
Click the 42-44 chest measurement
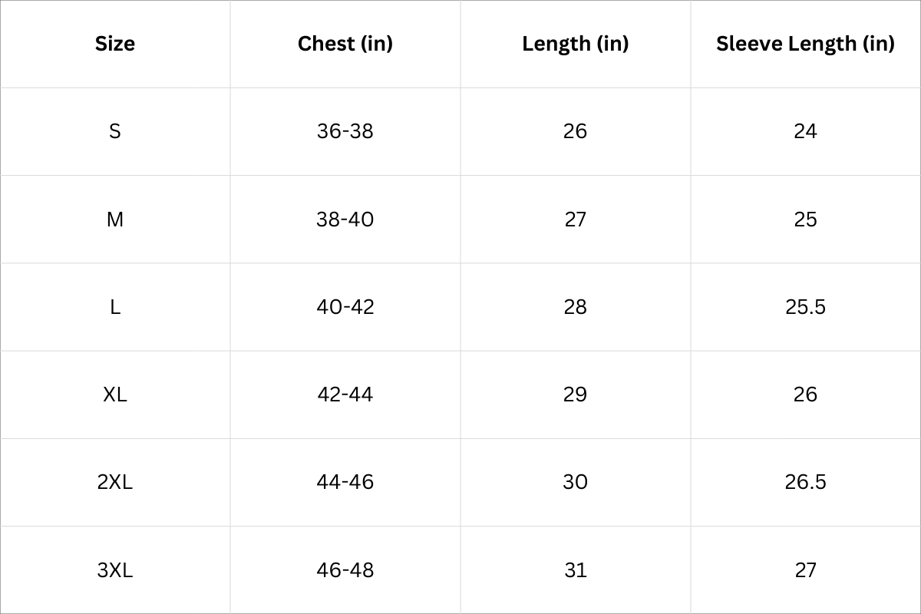[x=345, y=394]
